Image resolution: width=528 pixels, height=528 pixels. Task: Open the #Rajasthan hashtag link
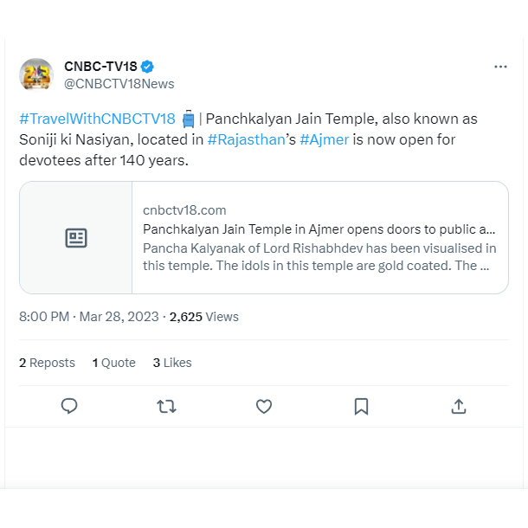click(x=247, y=139)
